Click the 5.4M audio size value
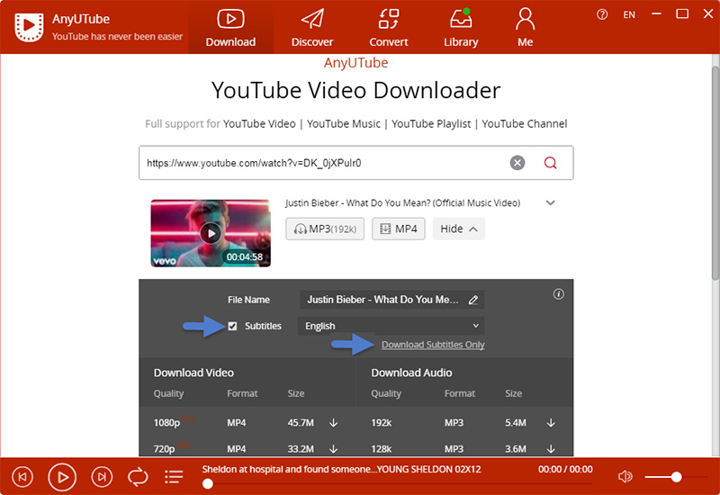Image resolution: width=720 pixels, height=495 pixels. click(x=516, y=423)
